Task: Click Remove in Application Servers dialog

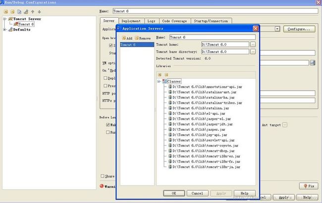Action: click(143, 38)
